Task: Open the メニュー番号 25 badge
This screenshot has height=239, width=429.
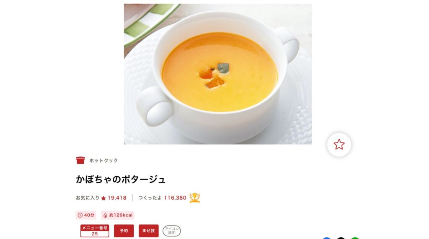Action: [x=95, y=231]
